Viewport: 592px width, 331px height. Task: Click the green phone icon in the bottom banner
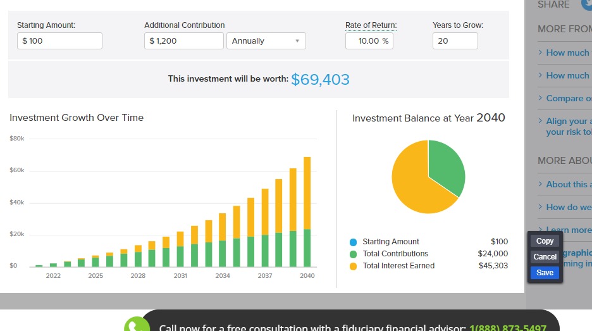tap(137, 325)
